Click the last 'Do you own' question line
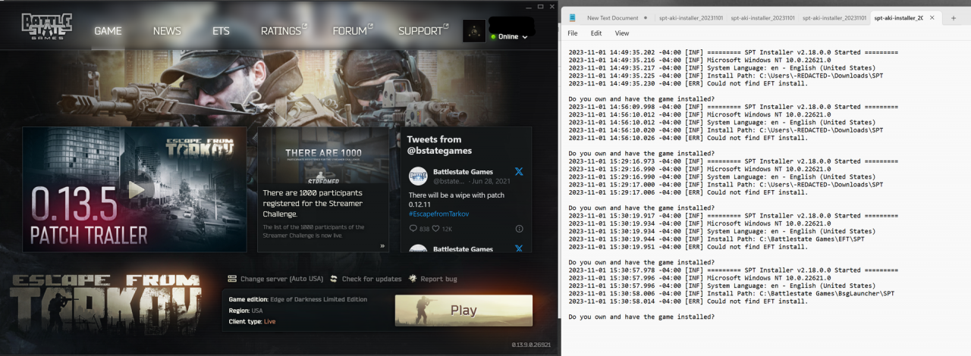This screenshot has height=356, width=971. pos(641,317)
